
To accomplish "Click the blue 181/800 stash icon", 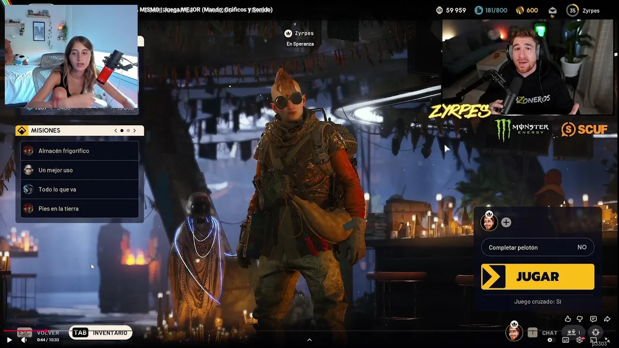I will [478, 10].
